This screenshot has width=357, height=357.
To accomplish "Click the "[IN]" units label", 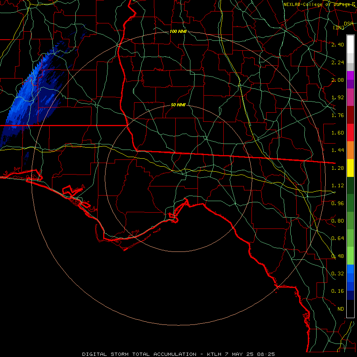I will coord(339,28).
